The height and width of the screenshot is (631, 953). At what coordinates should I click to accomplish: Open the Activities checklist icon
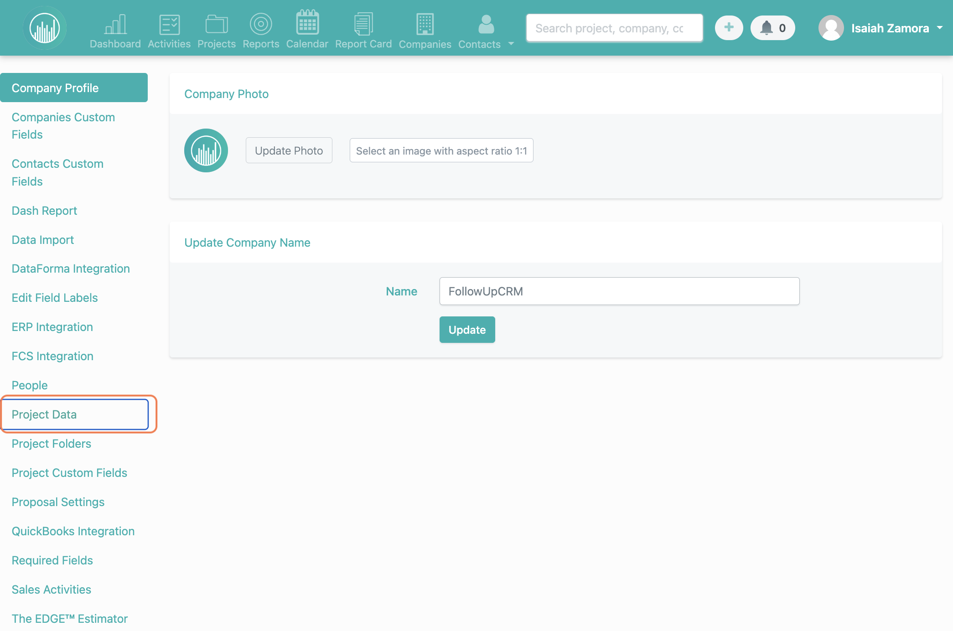click(x=169, y=24)
